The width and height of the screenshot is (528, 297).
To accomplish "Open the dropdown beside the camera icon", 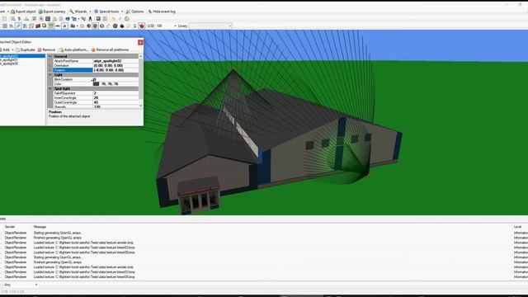I will point(77,26).
